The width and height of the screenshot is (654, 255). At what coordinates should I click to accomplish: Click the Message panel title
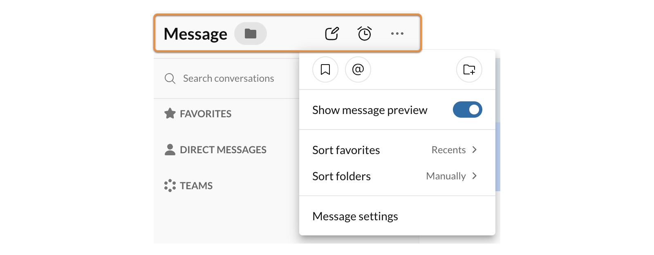(195, 34)
